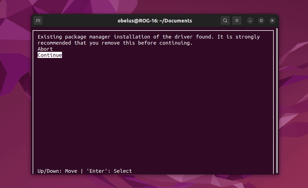Screen dimensions: 308x188
Task: Select the highlighted Continue option
Action: (x=50, y=55)
